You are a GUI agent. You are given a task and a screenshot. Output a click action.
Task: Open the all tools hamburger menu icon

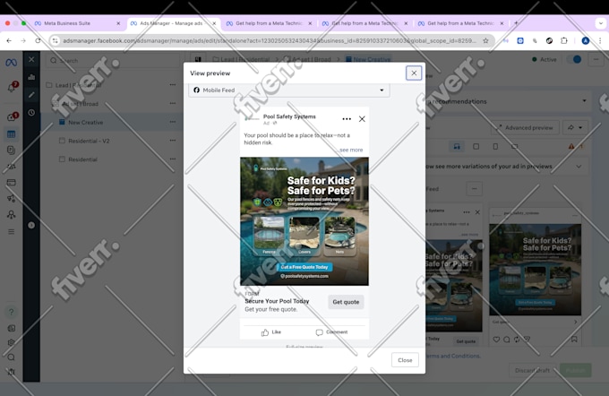(12, 232)
